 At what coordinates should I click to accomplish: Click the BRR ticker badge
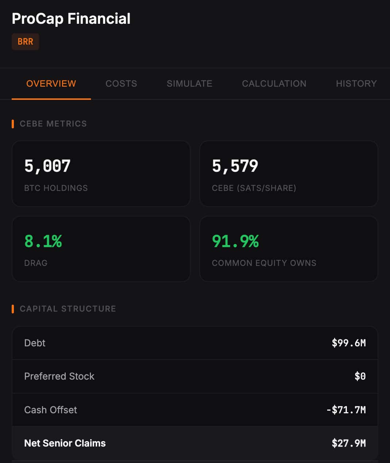click(25, 42)
